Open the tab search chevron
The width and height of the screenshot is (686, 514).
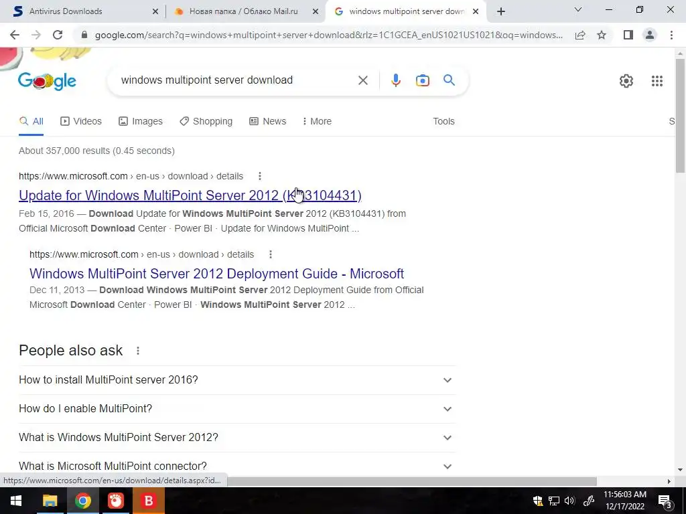[578, 9]
